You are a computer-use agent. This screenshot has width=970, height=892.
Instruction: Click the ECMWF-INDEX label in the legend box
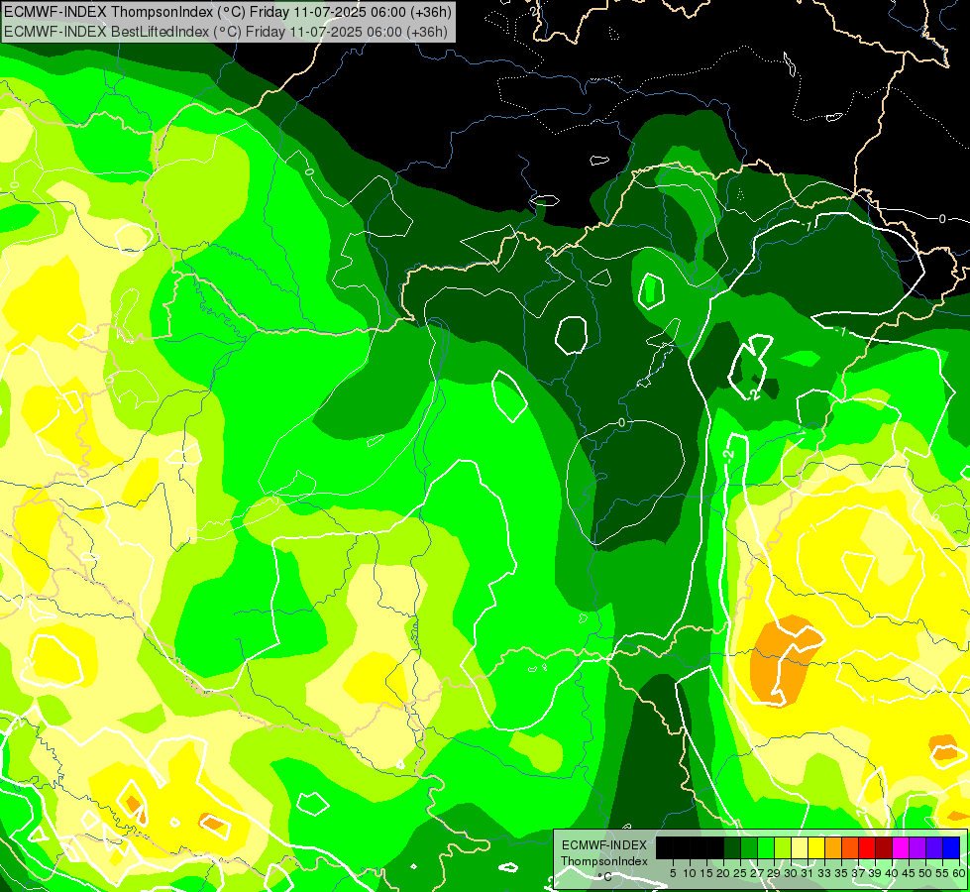pos(604,845)
